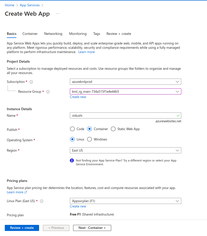
Task: Click the Next : Container button
Action: pyautogui.click(x=92, y=228)
